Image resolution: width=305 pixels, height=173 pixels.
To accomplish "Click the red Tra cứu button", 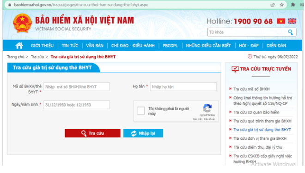I will [92, 133].
